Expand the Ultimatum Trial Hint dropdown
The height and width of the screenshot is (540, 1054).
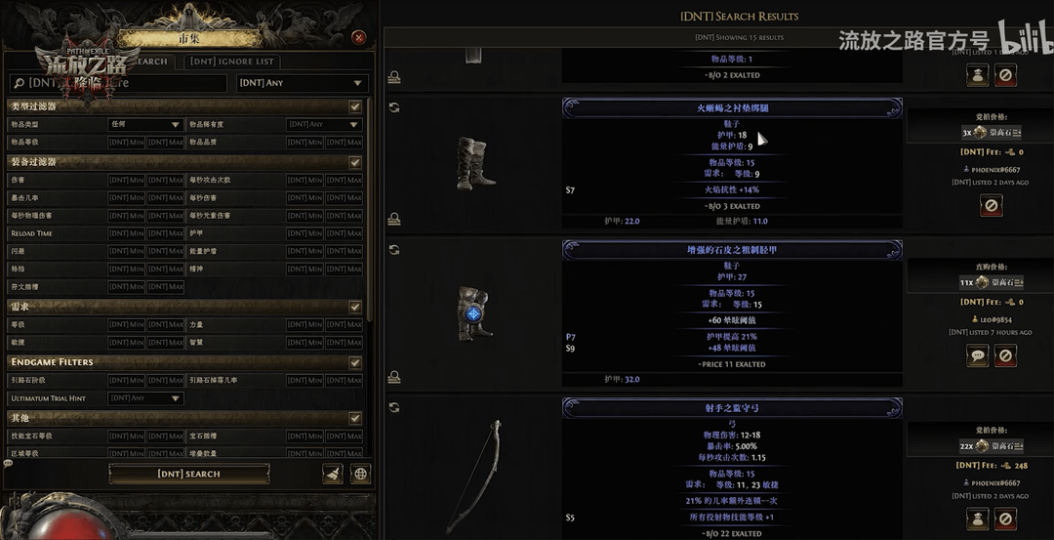[145, 398]
